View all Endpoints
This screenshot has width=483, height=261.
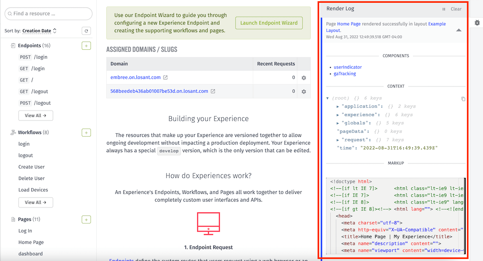[x=35, y=116]
